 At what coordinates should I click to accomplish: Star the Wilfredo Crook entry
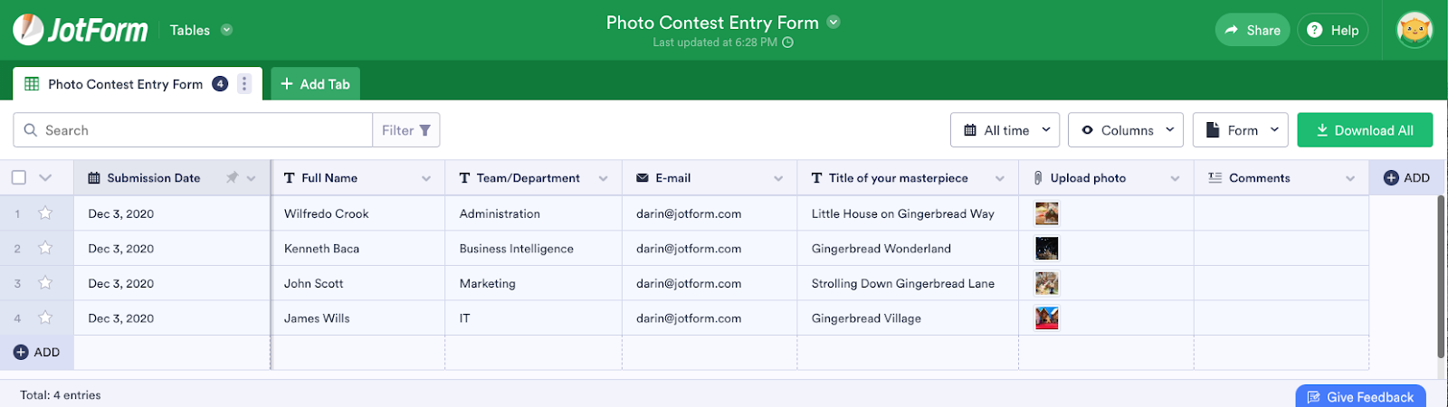tap(45, 213)
